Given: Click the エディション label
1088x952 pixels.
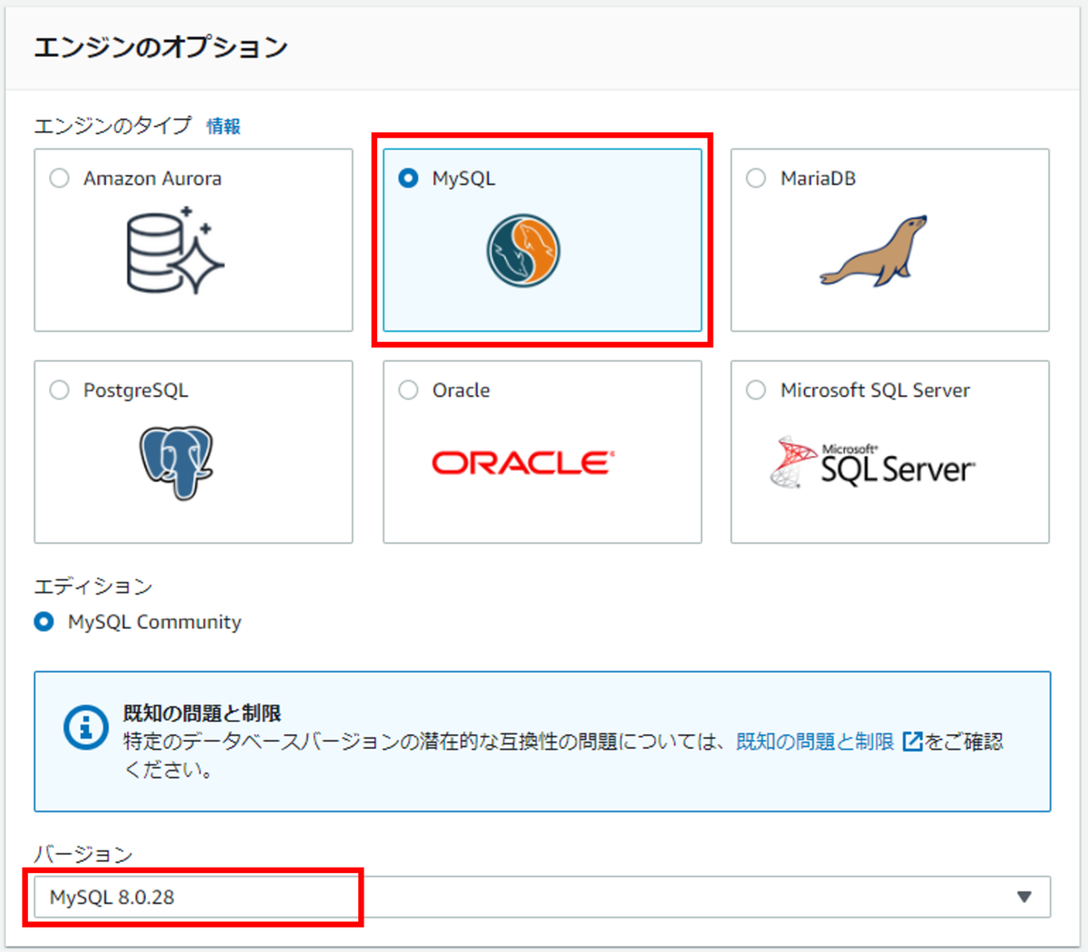Looking at the screenshot, I should [x=93, y=587].
